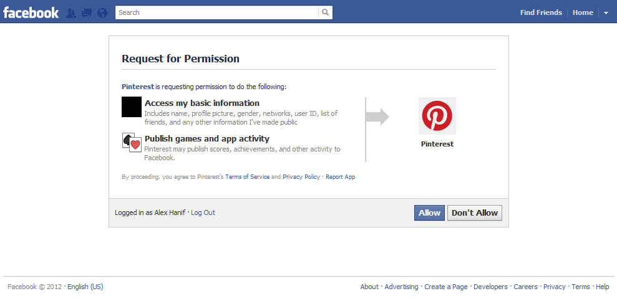Click the Facebook logo

pyautogui.click(x=31, y=12)
